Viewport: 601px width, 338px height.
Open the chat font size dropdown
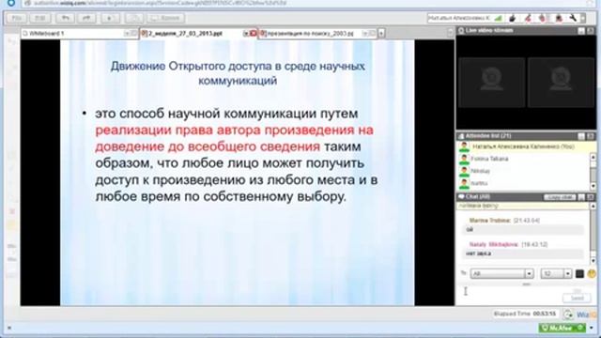[556, 273]
